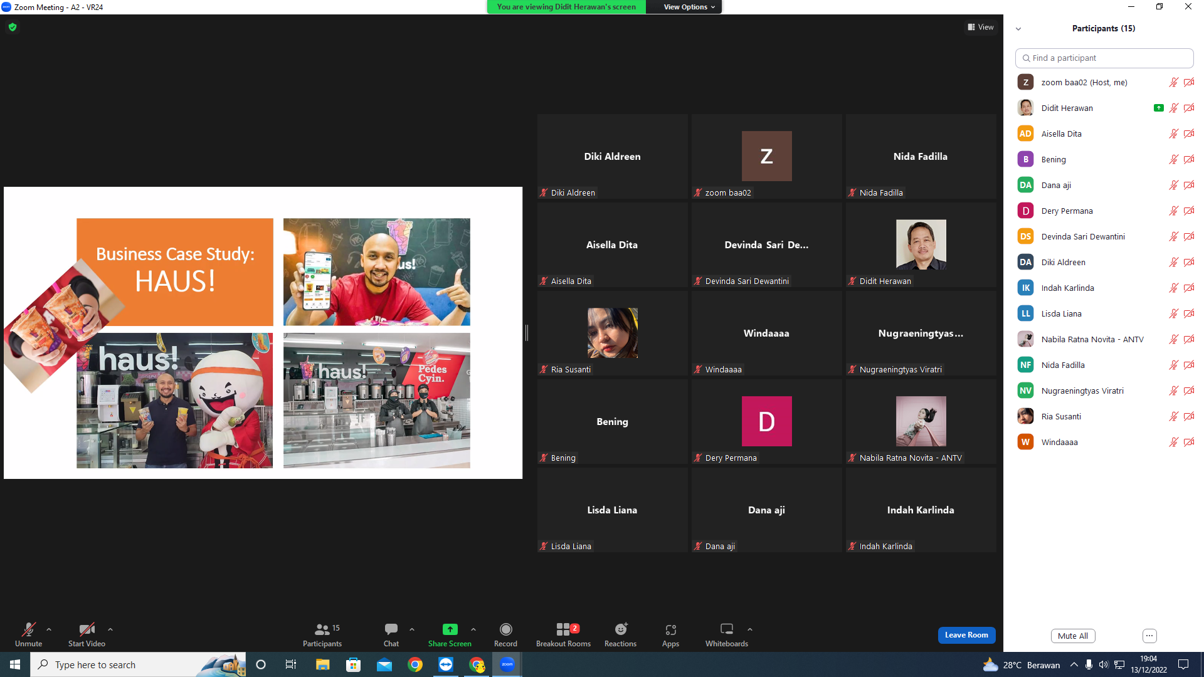Click the green Share Screen icon

click(x=450, y=629)
